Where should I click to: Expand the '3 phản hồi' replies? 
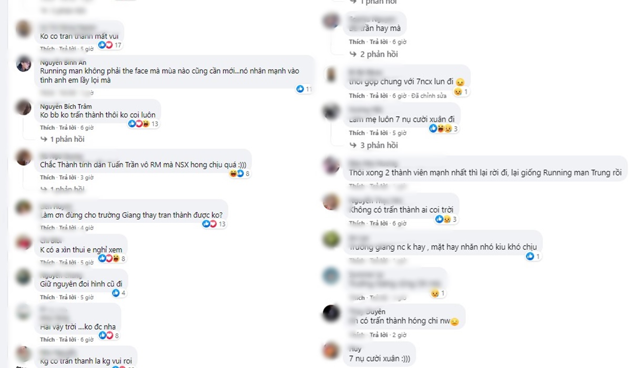click(374, 145)
